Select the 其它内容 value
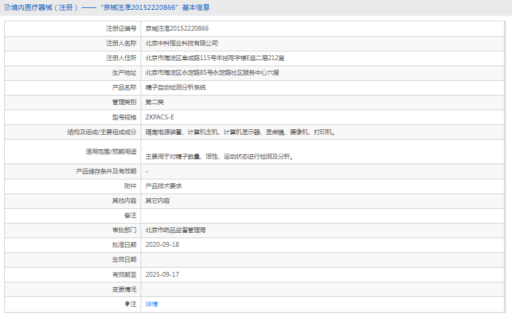This screenshot has width=512, height=316. click(157, 201)
